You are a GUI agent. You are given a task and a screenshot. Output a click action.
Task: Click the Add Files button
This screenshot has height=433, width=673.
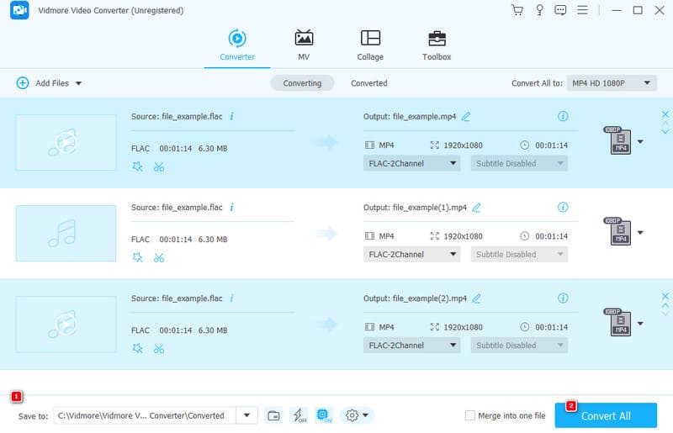tap(49, 83)
